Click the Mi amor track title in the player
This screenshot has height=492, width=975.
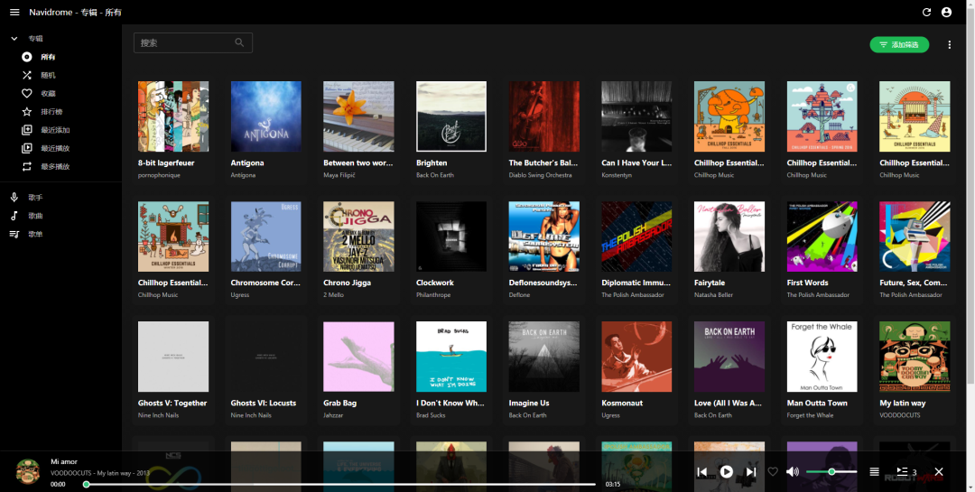(x=64, y=461)
